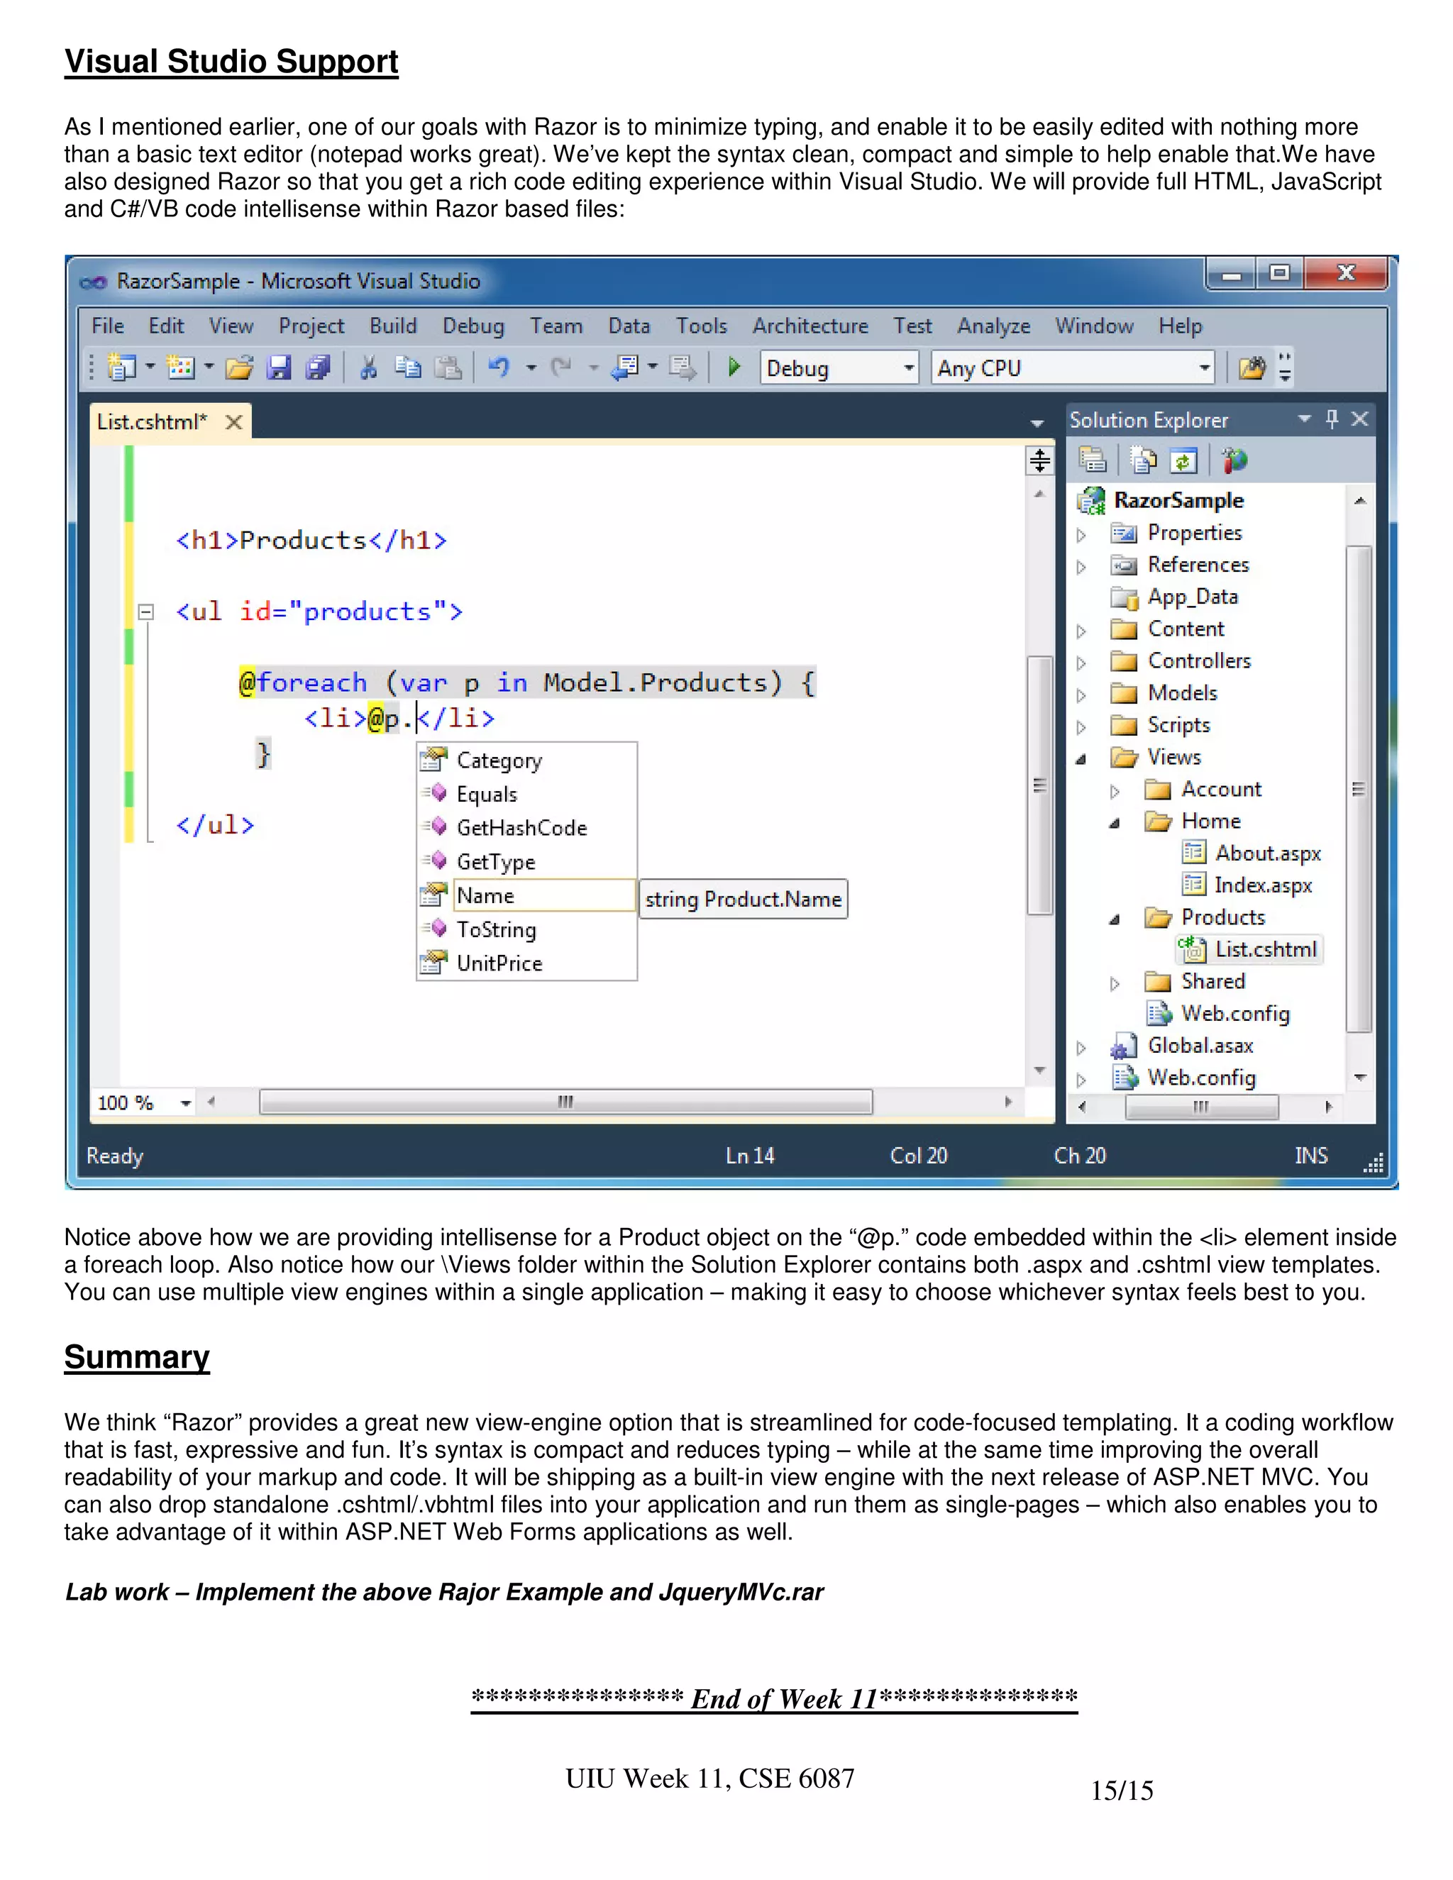Click the Undo arrow icon
Viewport: 1453px width, 1880px height.
coord(499,367)
